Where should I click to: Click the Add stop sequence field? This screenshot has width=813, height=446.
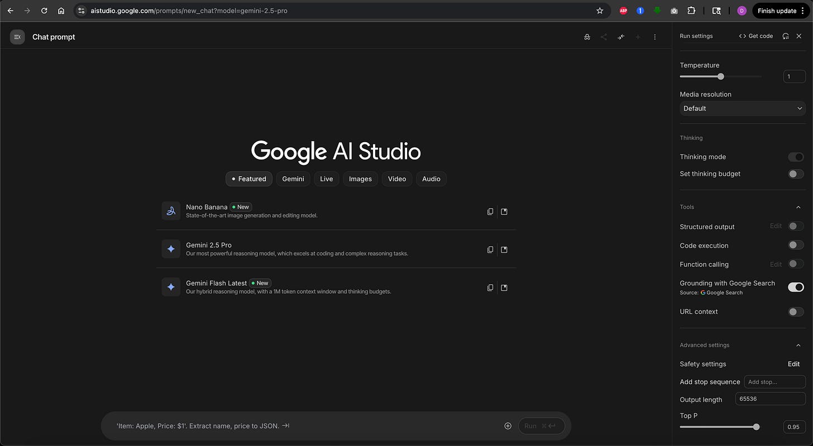pos(775,382)
